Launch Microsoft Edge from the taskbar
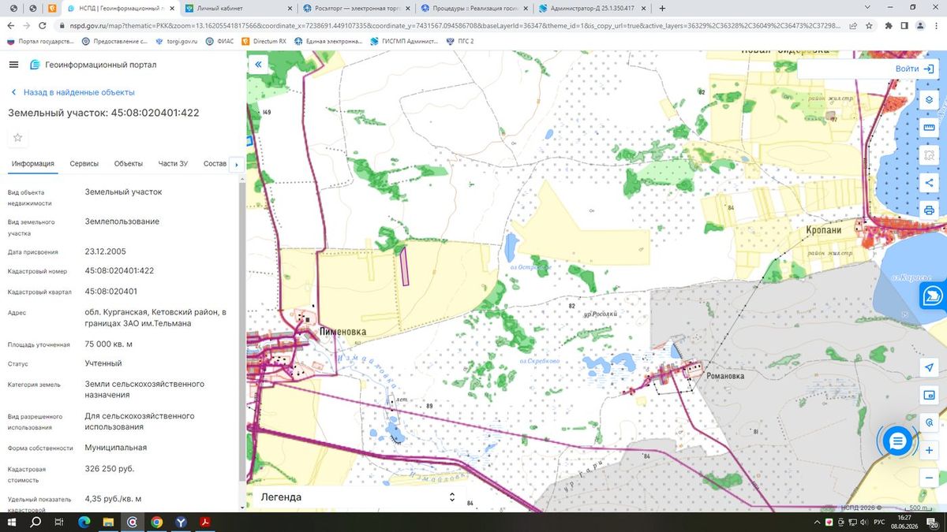This screenshot has height=532, width=947. (84, 522)
